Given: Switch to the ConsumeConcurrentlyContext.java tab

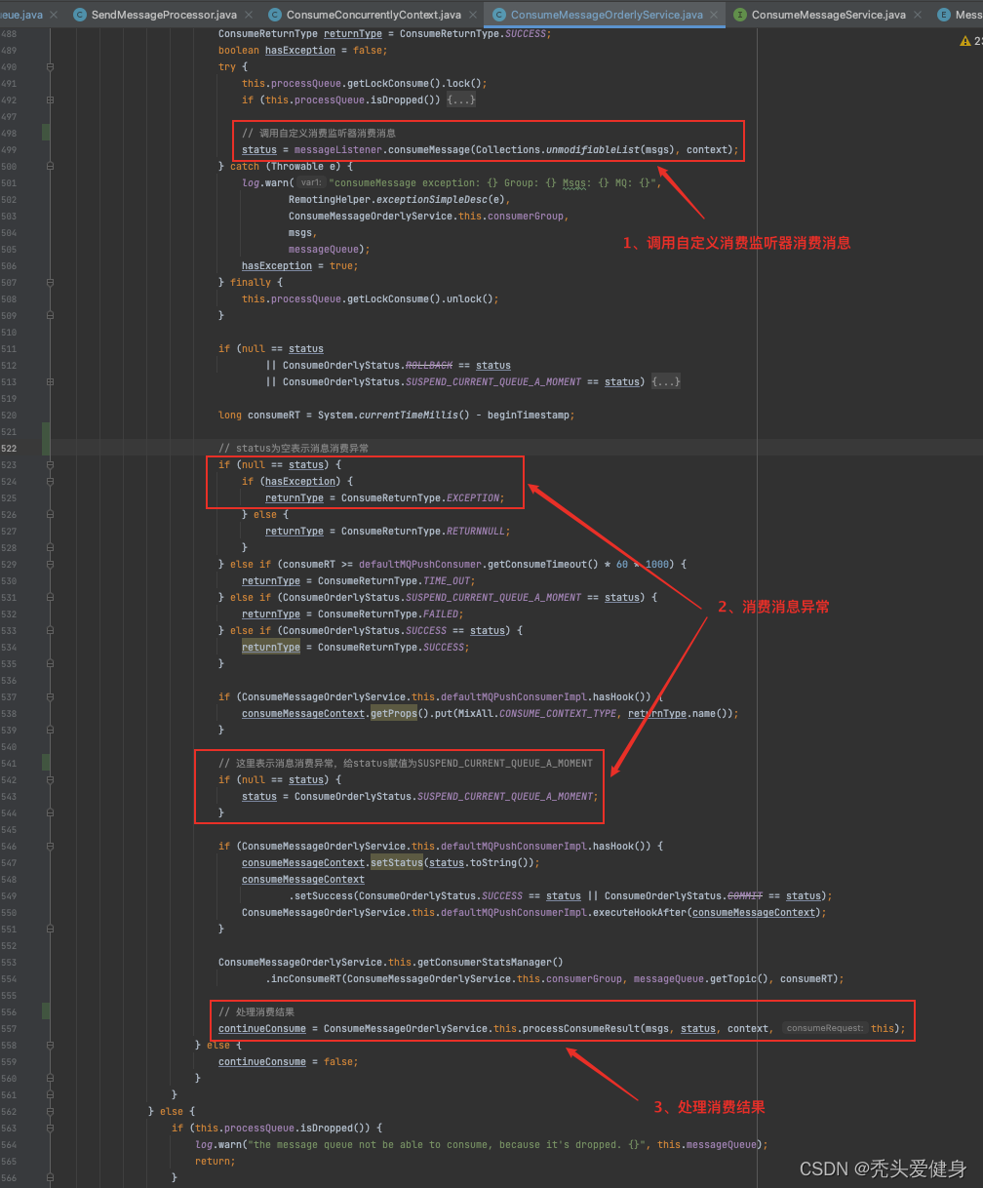Looking at the screenshot, I should (374, 15).
